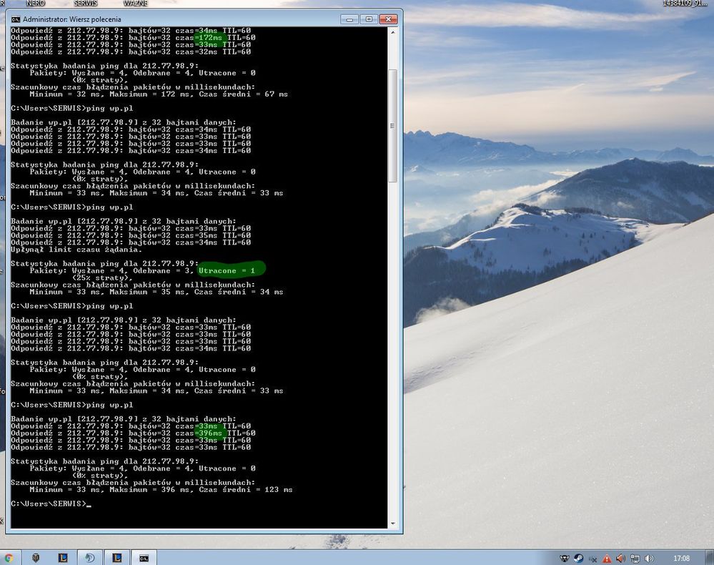
Task: Open Google Chrome from the taskbar
Action: click(9, 558)
